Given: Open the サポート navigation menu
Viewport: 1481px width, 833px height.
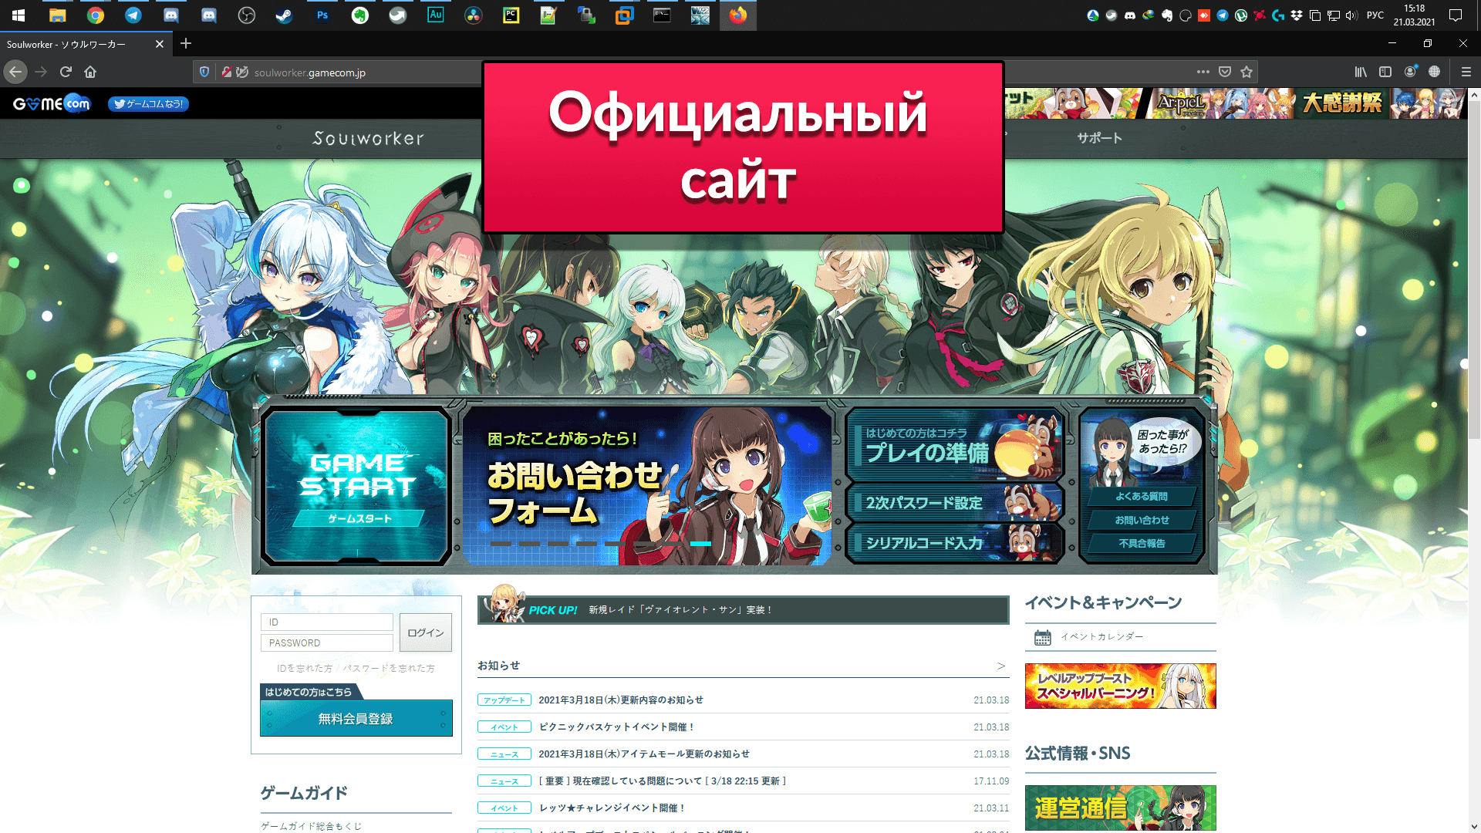Looking at the screenshot, I should [x=1100, y=138].
